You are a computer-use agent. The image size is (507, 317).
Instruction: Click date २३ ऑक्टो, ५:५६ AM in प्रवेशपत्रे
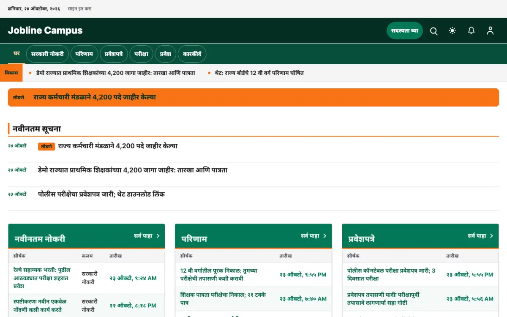pyautogui.click(x=470, y=299)
